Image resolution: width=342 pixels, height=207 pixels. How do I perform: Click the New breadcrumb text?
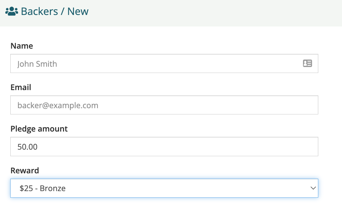tap(78, 11)
